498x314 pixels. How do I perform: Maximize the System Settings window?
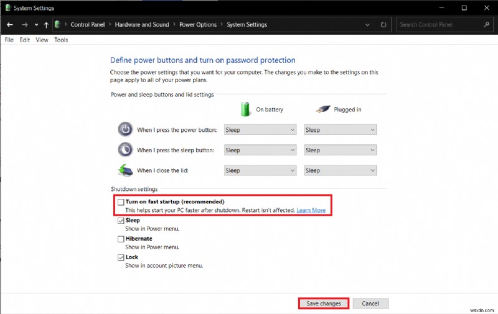(x=464, y=7)
